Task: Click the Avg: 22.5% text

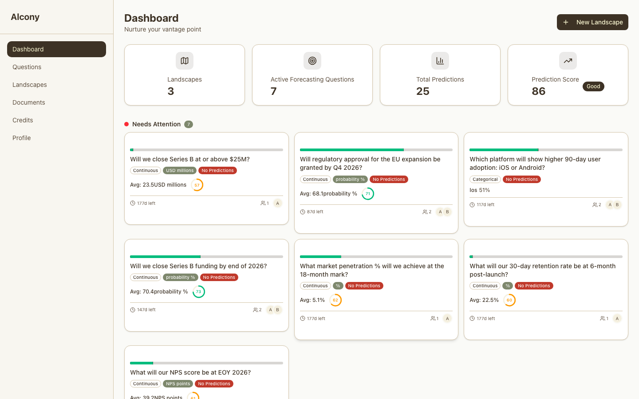Action: [x=484, y=300]
